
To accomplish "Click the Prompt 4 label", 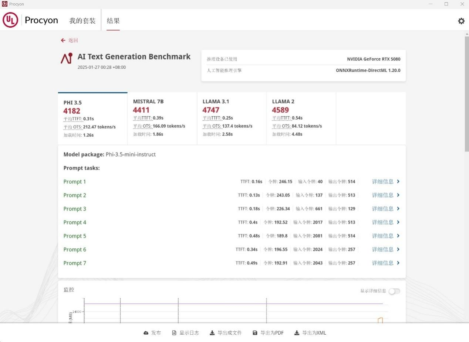I will pos(75,222).
